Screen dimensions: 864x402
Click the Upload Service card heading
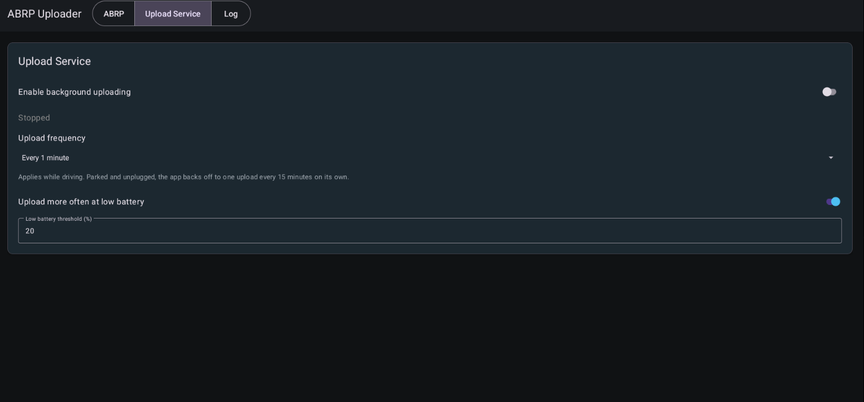[54, 61]
